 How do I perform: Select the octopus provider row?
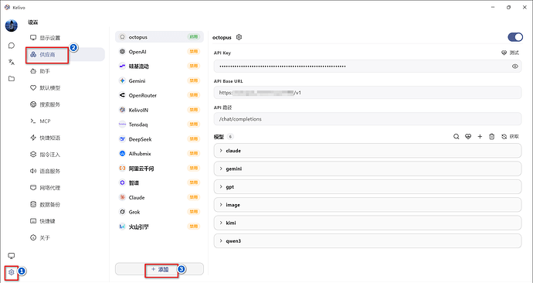159,37
